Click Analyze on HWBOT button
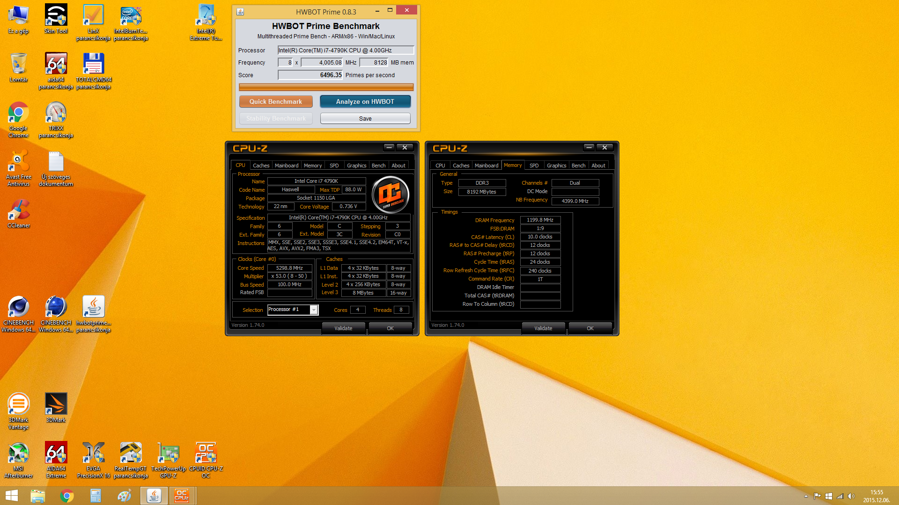This screenshot has height=505, width=899. 365,101
